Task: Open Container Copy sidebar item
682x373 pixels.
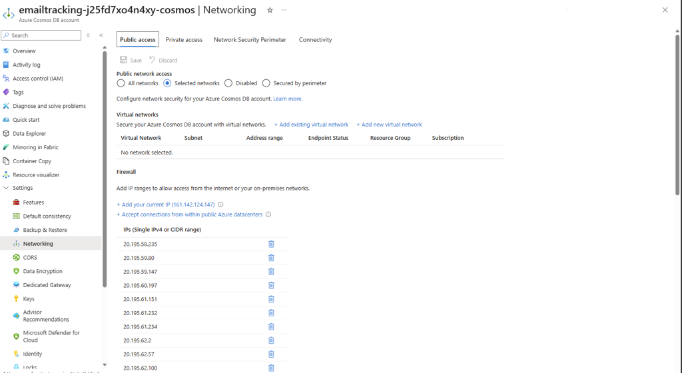Action: point(32,161)
